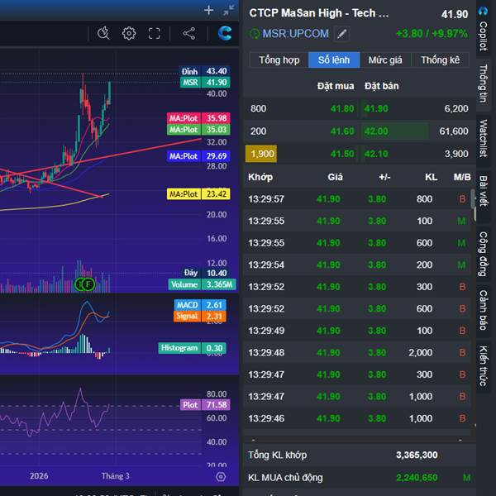
Task: Click the green E event marker on chart
Action: [x=79, y=284]
